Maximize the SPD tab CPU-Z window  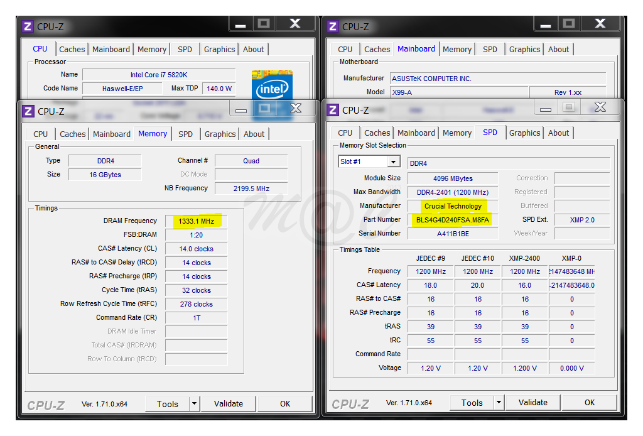click(569, 107)
